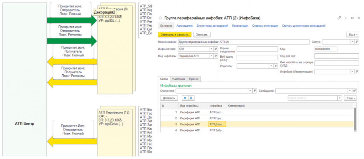Click the copy link icon in title bar
The width and height of the screenshot is (364, 159).
pyautogui.click(x=339, y=18)
